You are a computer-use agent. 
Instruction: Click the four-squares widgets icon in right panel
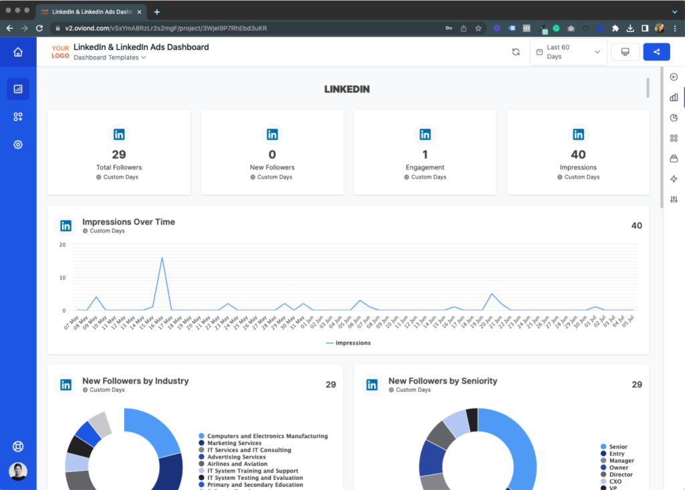click(674, 138)
